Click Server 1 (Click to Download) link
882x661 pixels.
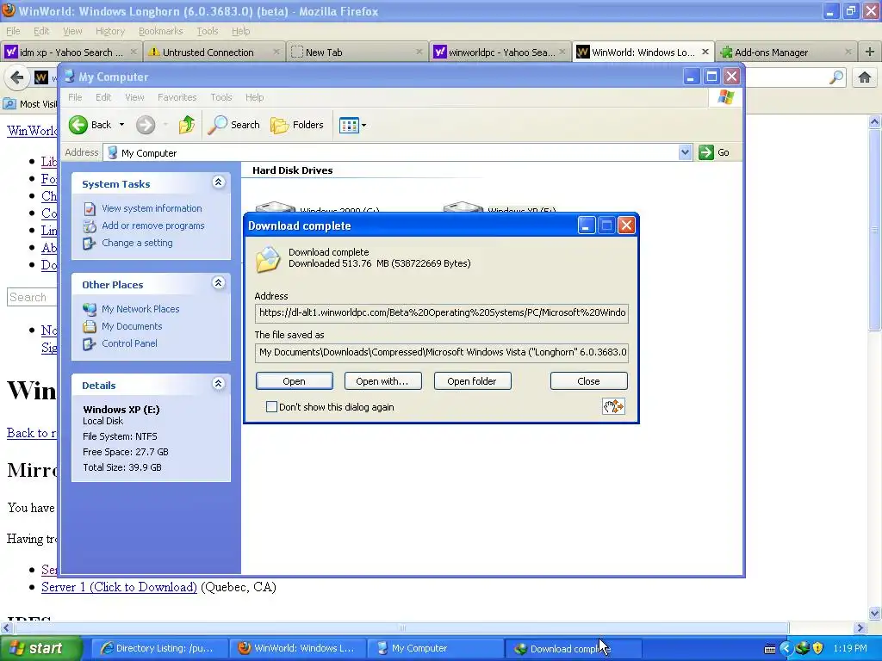coord(119,587)
